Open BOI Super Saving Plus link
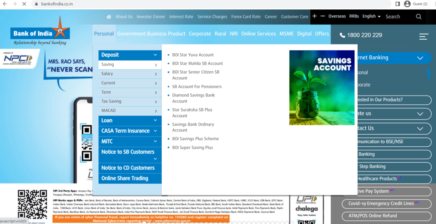 (192, 148)
